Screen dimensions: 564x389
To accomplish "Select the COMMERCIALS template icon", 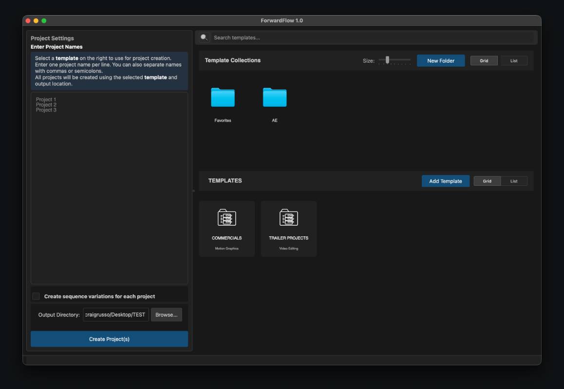I will pyautogui.click(x=226, y=217).
